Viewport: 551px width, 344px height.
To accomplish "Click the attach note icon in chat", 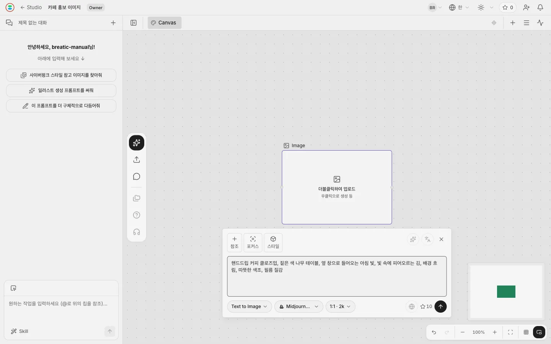I will pyautogui.click(x=13, y=288).
